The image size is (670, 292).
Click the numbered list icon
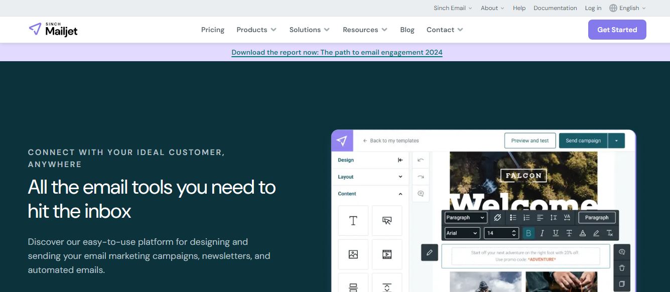[526, 217]
